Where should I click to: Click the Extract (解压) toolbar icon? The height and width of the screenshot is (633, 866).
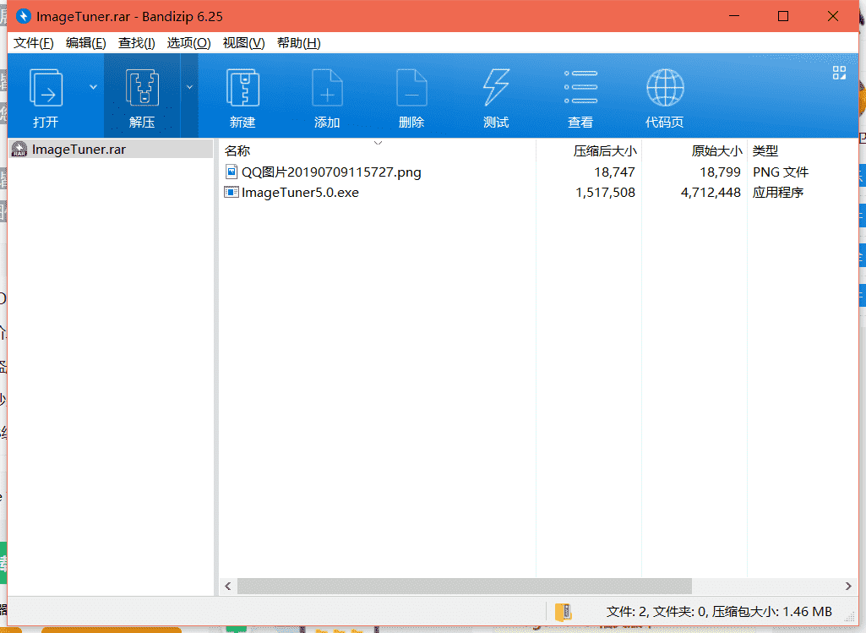click(x=143, y=88)
